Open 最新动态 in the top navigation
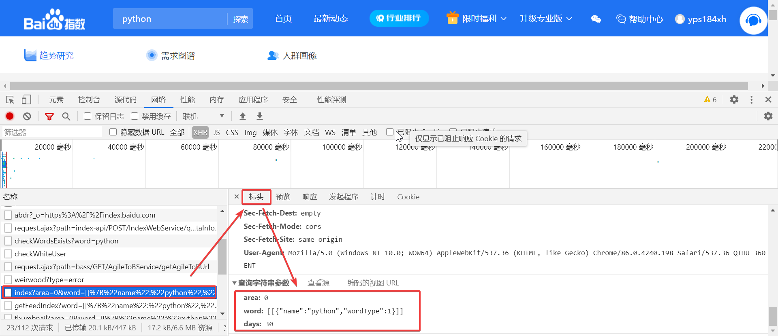The width and height of the screenshot is (778, 336). [x=331, y=19]
